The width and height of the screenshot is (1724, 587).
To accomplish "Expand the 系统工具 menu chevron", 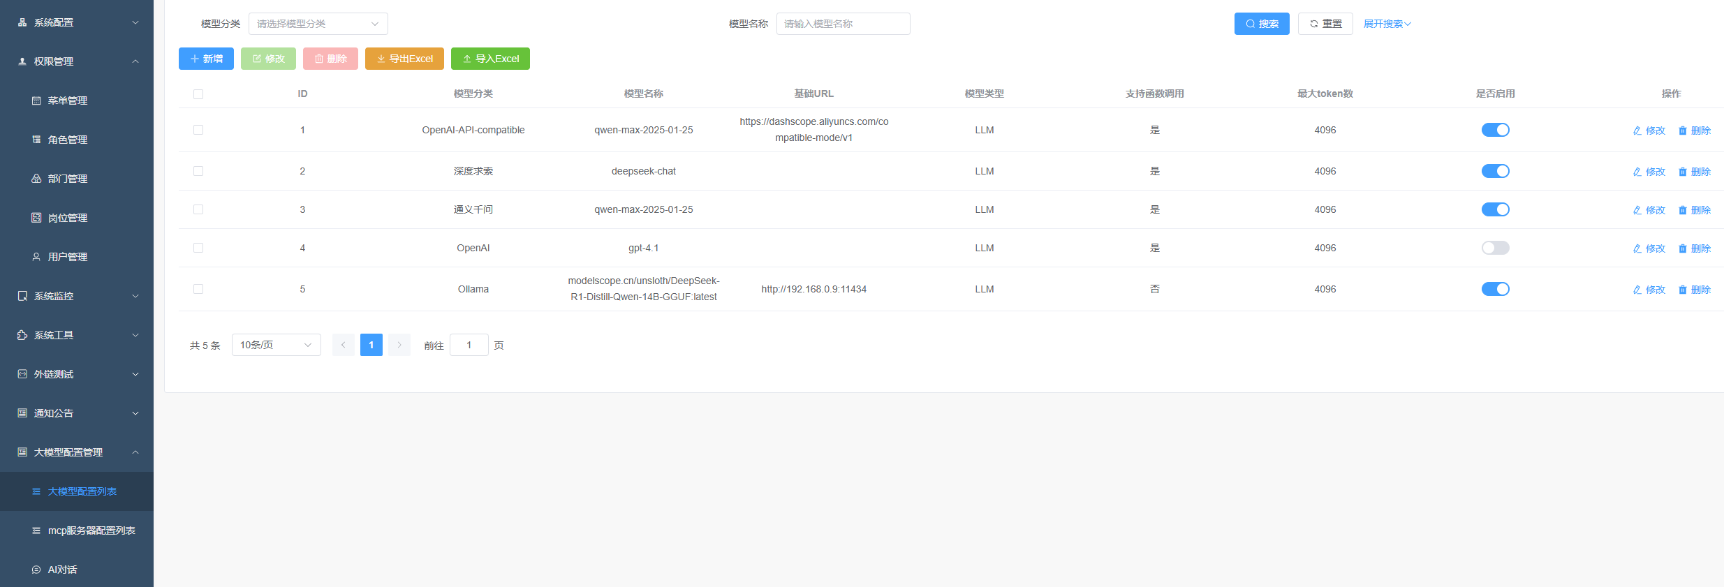I will tap(135, 335).
